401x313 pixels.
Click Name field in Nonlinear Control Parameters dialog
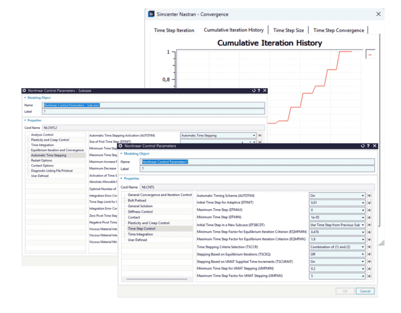pyautogui.click(x=257, y=162)
